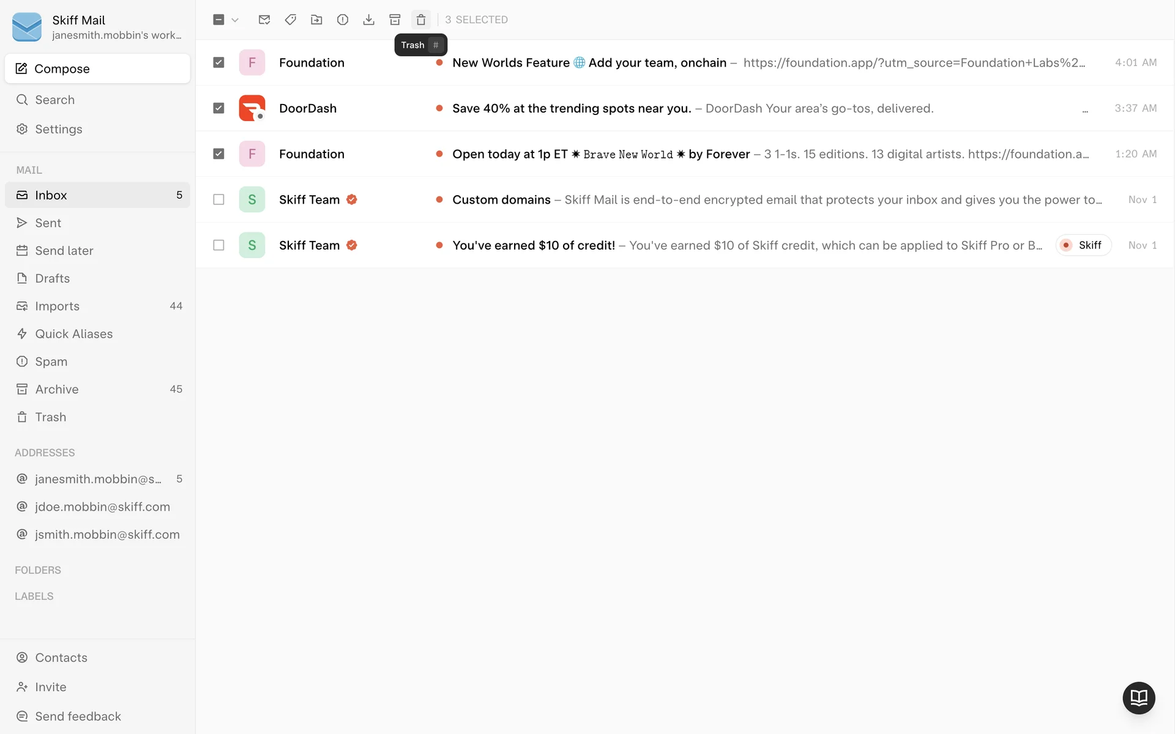Viewport: 1175px width, 734px height.
Task: Select the Custom domains email checkbox
Action: [x=218, y=199]
